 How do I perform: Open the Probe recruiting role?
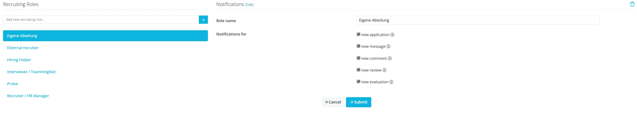pyautogui.click(x=12, y=84)
